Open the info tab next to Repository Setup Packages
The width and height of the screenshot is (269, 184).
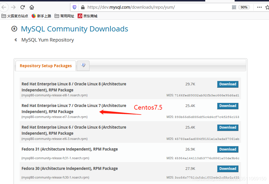coord(83,66)
